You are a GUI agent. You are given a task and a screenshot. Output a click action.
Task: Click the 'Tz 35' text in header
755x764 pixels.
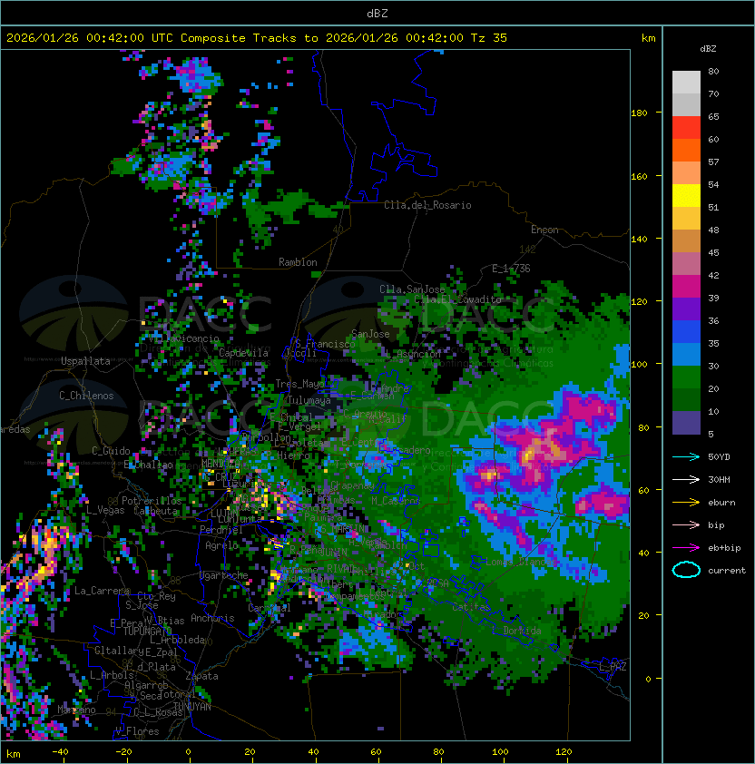(489, 38)
